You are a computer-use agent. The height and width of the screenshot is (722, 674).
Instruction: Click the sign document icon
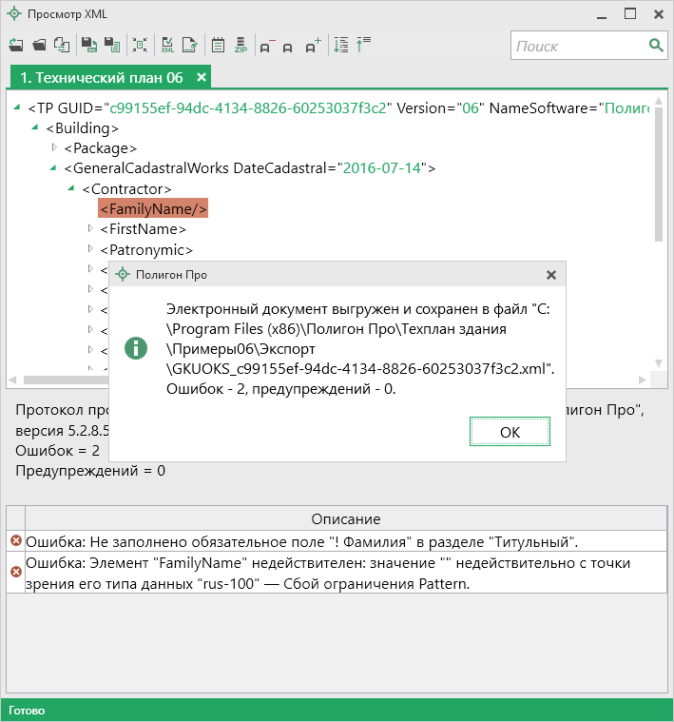click(x=190, y=46)
